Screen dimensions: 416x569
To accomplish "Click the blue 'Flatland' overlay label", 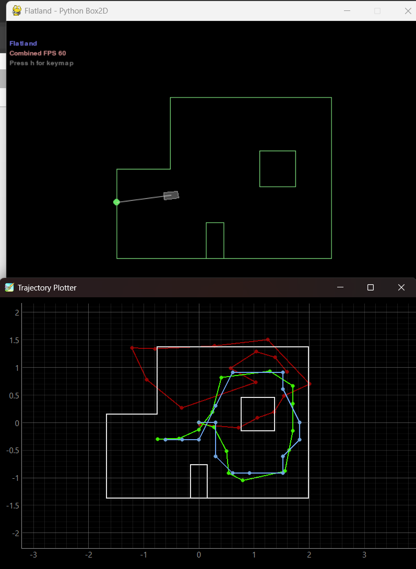I will [23, 43].
